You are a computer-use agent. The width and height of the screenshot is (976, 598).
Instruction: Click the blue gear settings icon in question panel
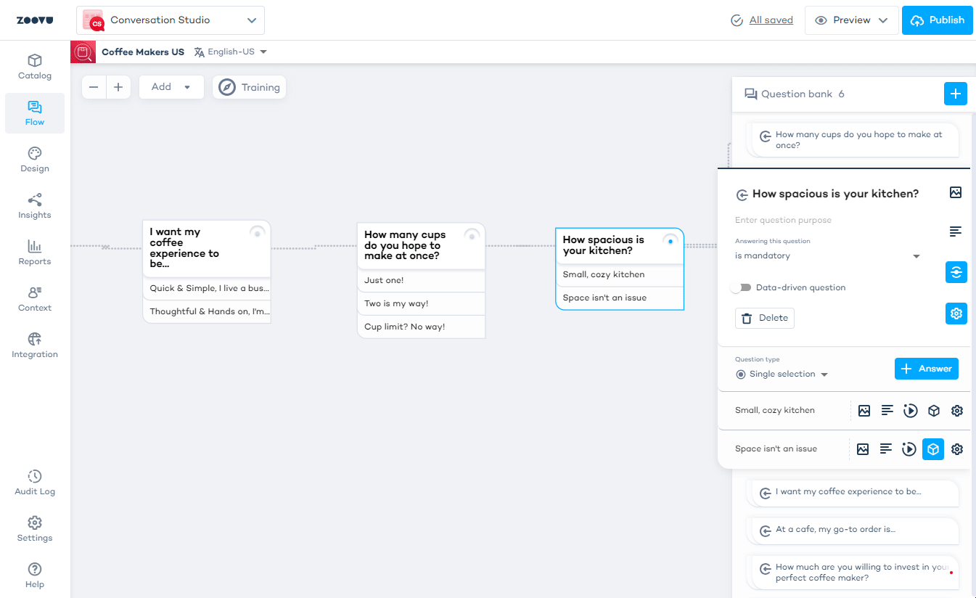(x=956, y=314)
